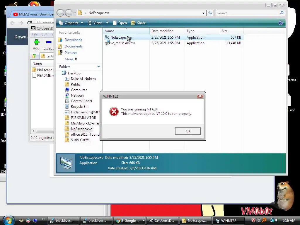Select NoEscape.exe folder in tree
Image resolution: width=300 pixels, height=225 pixels.
(81, 129)
